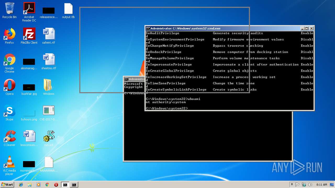Open Action Center flag tray icon
The height and width of the screenshot is (188, 335).
pos(298,185)
